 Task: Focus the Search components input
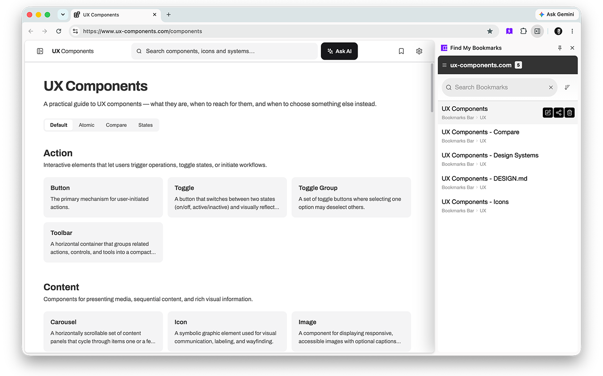(224, 51)
